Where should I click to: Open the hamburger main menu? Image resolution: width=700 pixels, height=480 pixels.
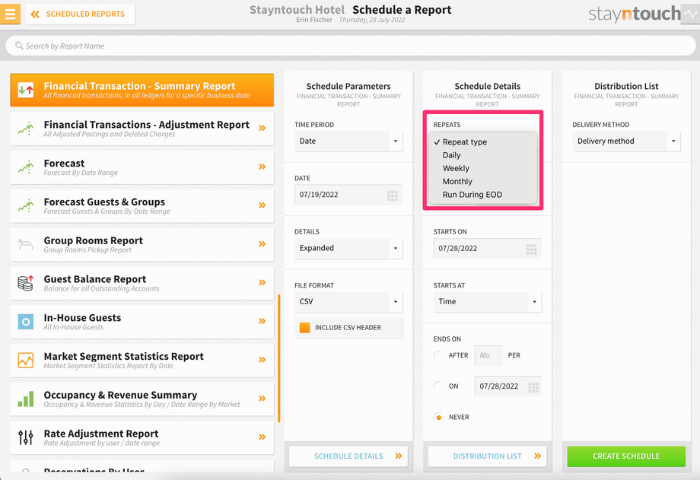point(10,14)
